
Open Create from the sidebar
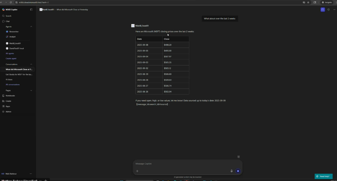8,101
